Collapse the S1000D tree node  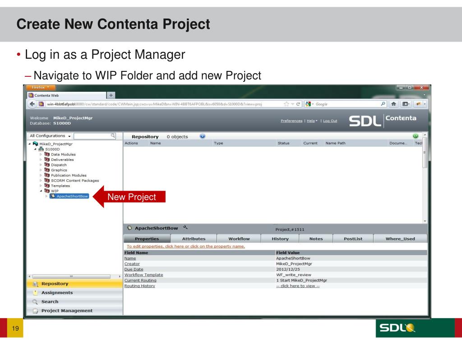click(35, 149)
